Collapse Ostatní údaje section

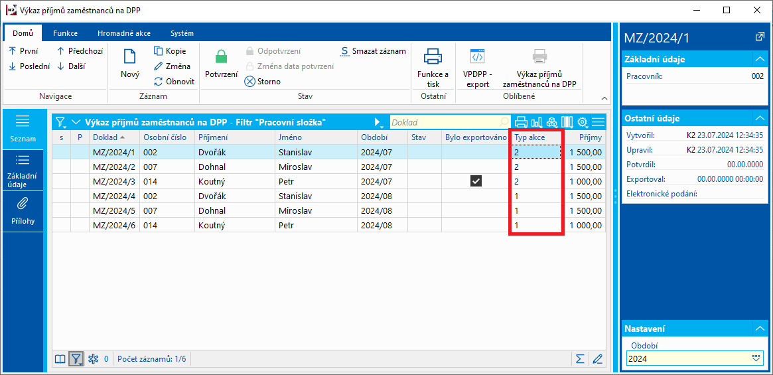758,118
